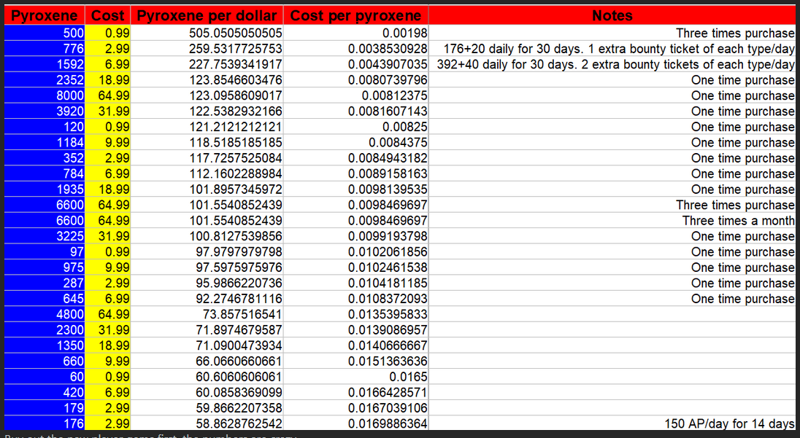Select the Notes column header

[612, 15]
